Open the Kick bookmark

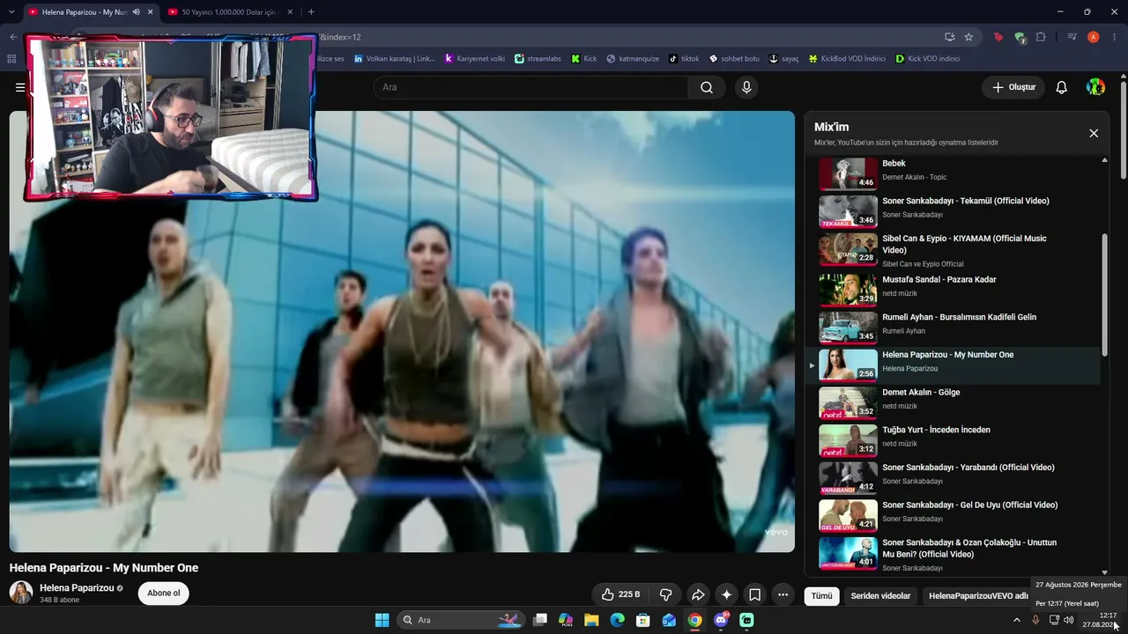point(583,59)
